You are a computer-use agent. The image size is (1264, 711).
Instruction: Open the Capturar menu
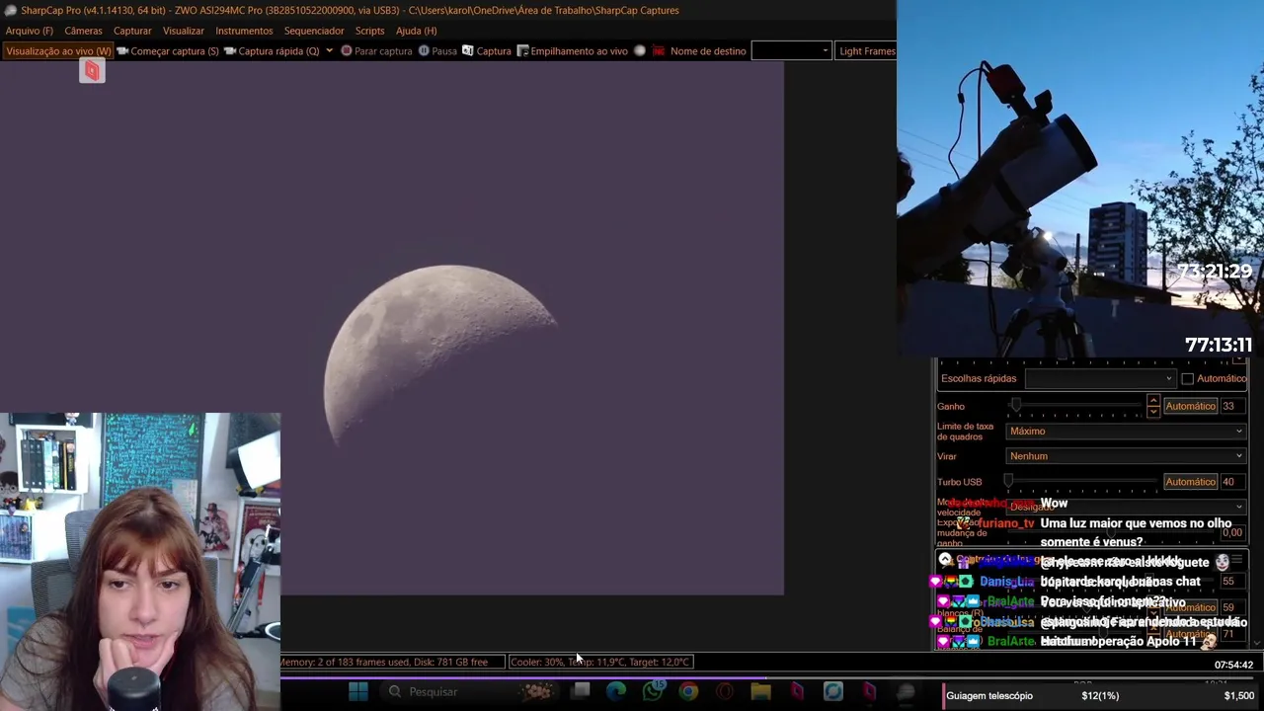coord(132,31)
